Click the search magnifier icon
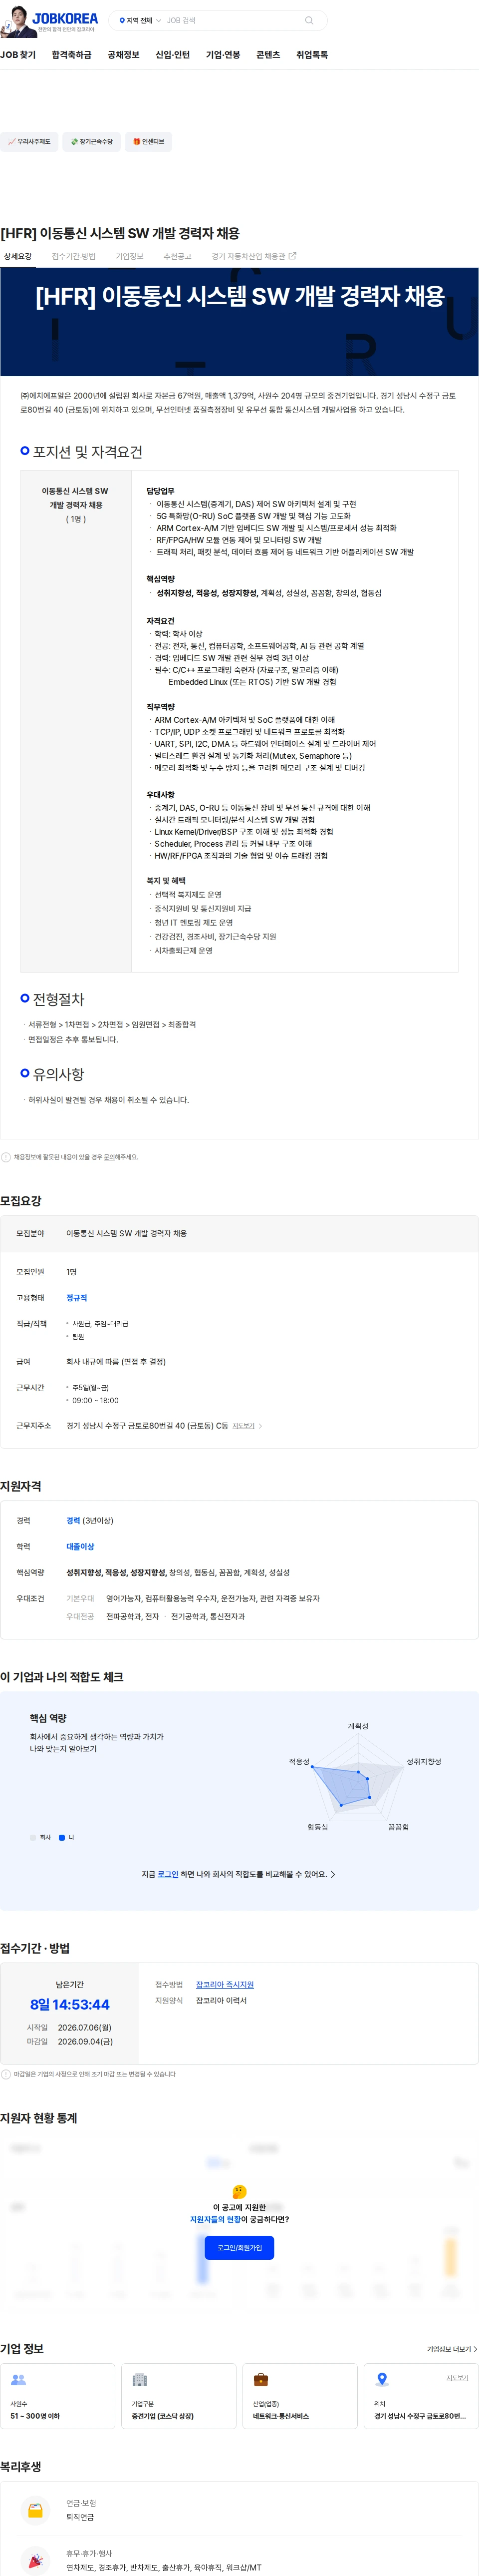 (309, 20)
